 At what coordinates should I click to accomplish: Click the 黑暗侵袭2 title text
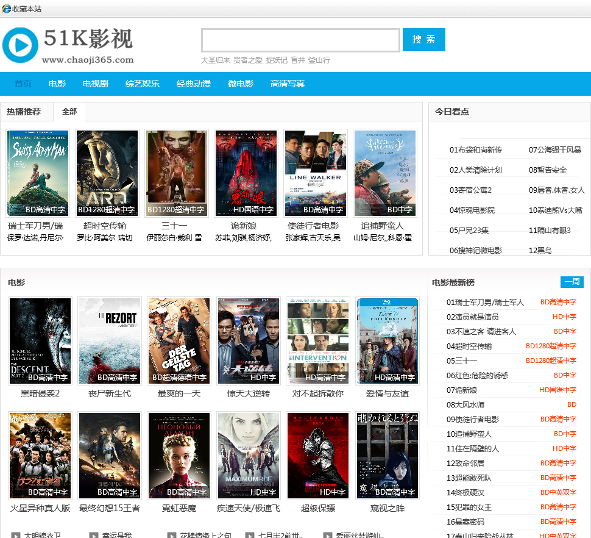pos(40,393)
